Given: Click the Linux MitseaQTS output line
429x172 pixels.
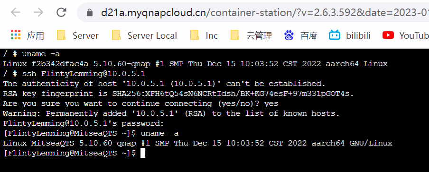Looking at the screenshot, I should click(x=197, y=143).
